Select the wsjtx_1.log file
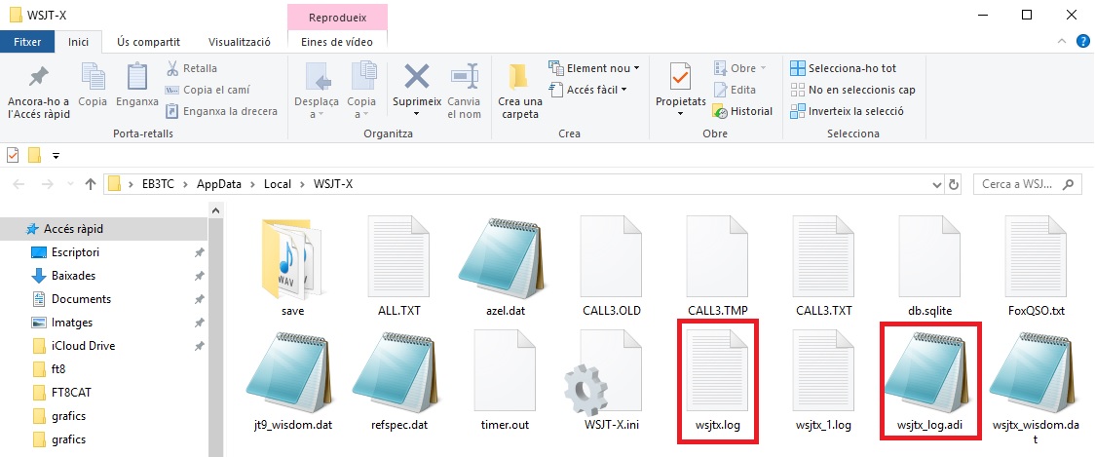Screen dimensions: 1095x457 [x=823, y=381]
